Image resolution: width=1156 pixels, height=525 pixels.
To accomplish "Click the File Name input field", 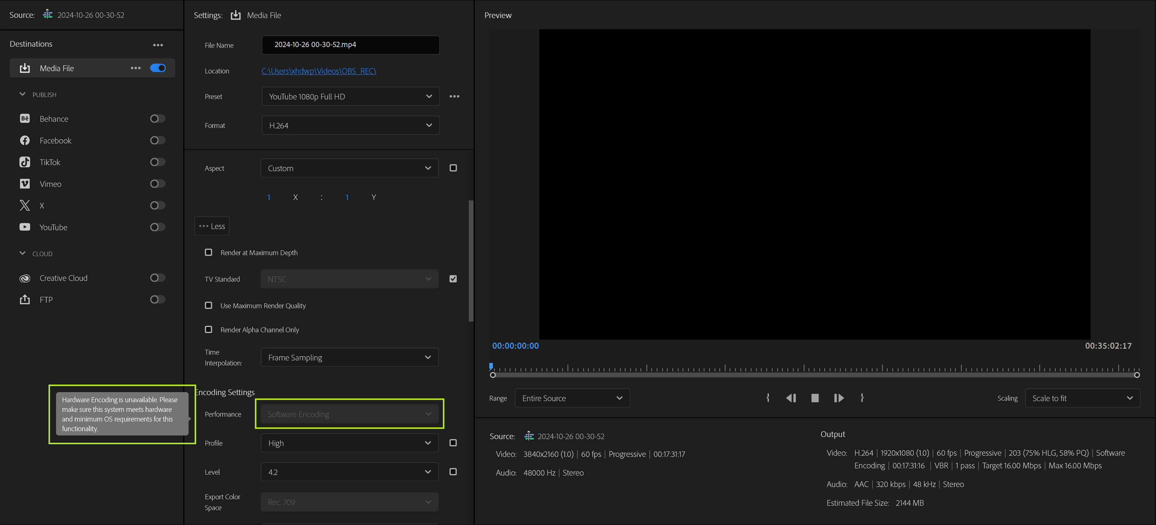I will [x=350, y=45].
